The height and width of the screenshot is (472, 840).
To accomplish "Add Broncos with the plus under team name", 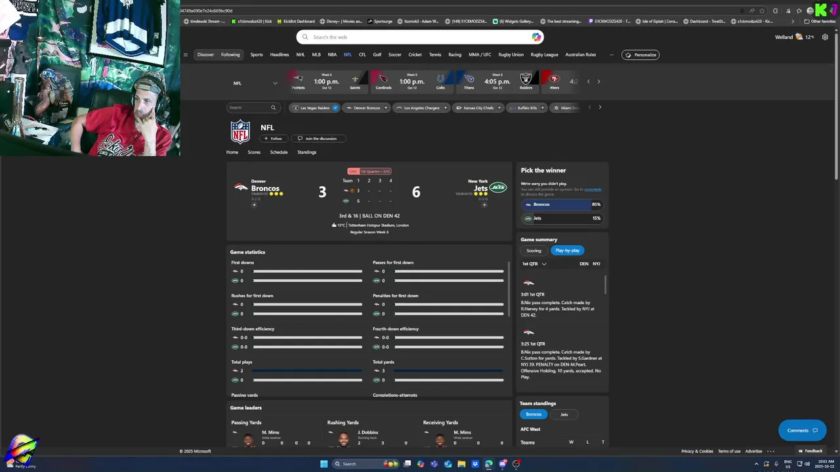I will tap(254, 205).
